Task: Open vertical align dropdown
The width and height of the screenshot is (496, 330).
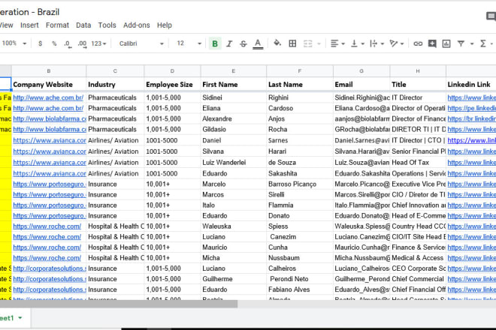Action: point(358,43)
